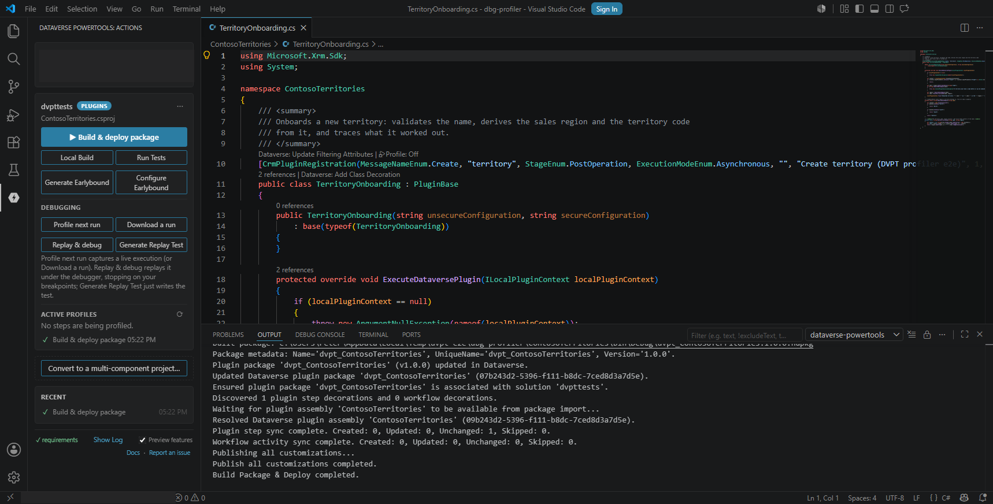Open the Customize Layout icon
This screenshot has width=993, height=504.
[x=844, y=9]
